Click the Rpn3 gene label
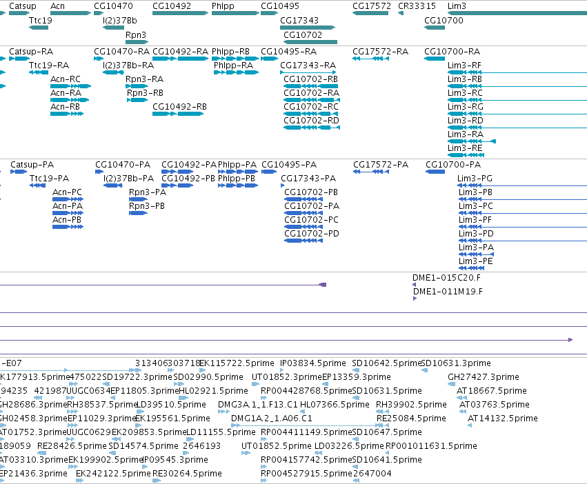 point(135,34)
